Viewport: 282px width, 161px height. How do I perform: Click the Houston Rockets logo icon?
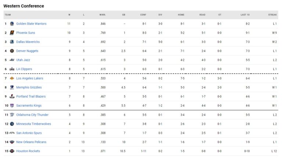point(12,151)
